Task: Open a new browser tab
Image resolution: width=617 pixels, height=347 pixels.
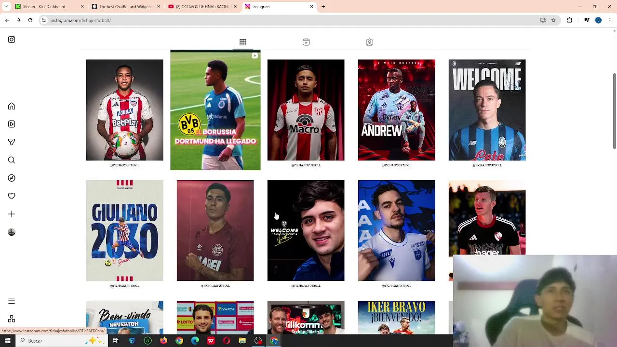Action: pyautogui.click(x=323, y=7)
